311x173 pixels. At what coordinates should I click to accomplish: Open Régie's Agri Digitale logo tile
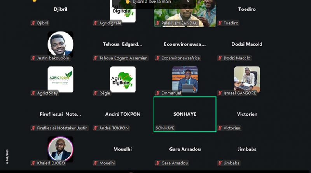click(x=123, y=79)
